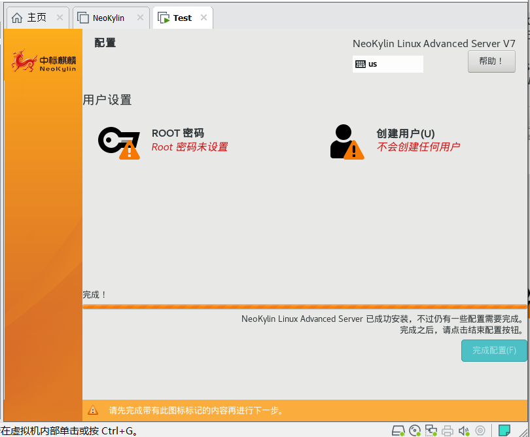Open printer status icon
The image size is (530, 437).
pos(447,430)
